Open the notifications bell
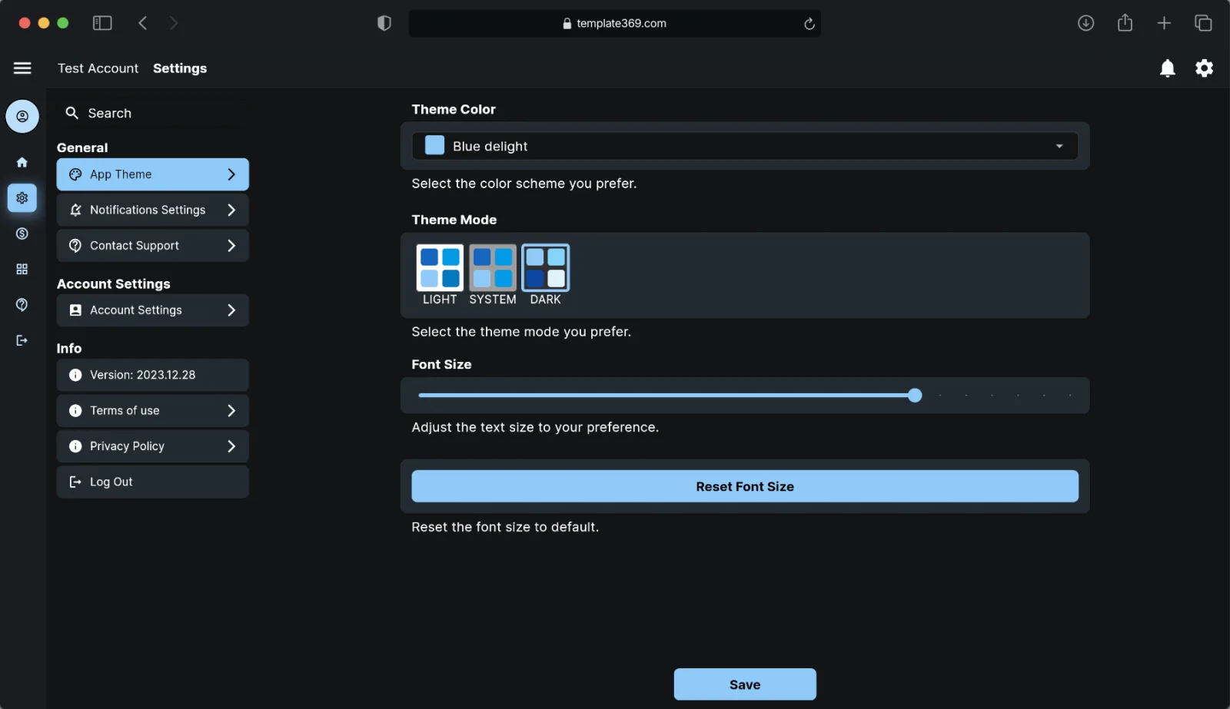This screenshot has height=709, width=1230. click(1167, 68)
